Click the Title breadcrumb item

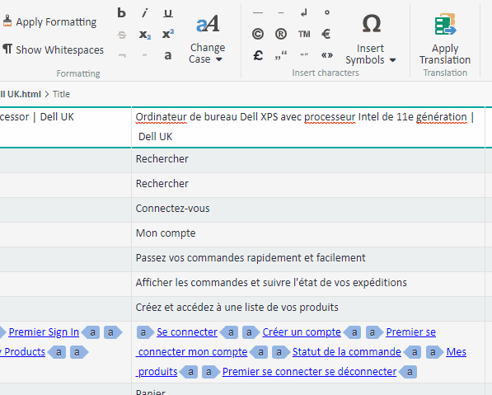pos(61,94)
